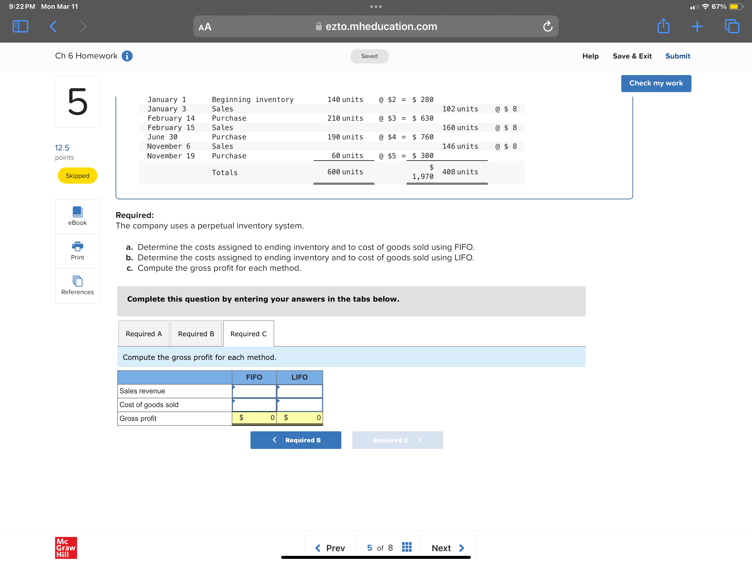The width and height of the screenshot is (752, 563).
Task: Click the Sales revenue FIFO input field
Action: (254, 391)
